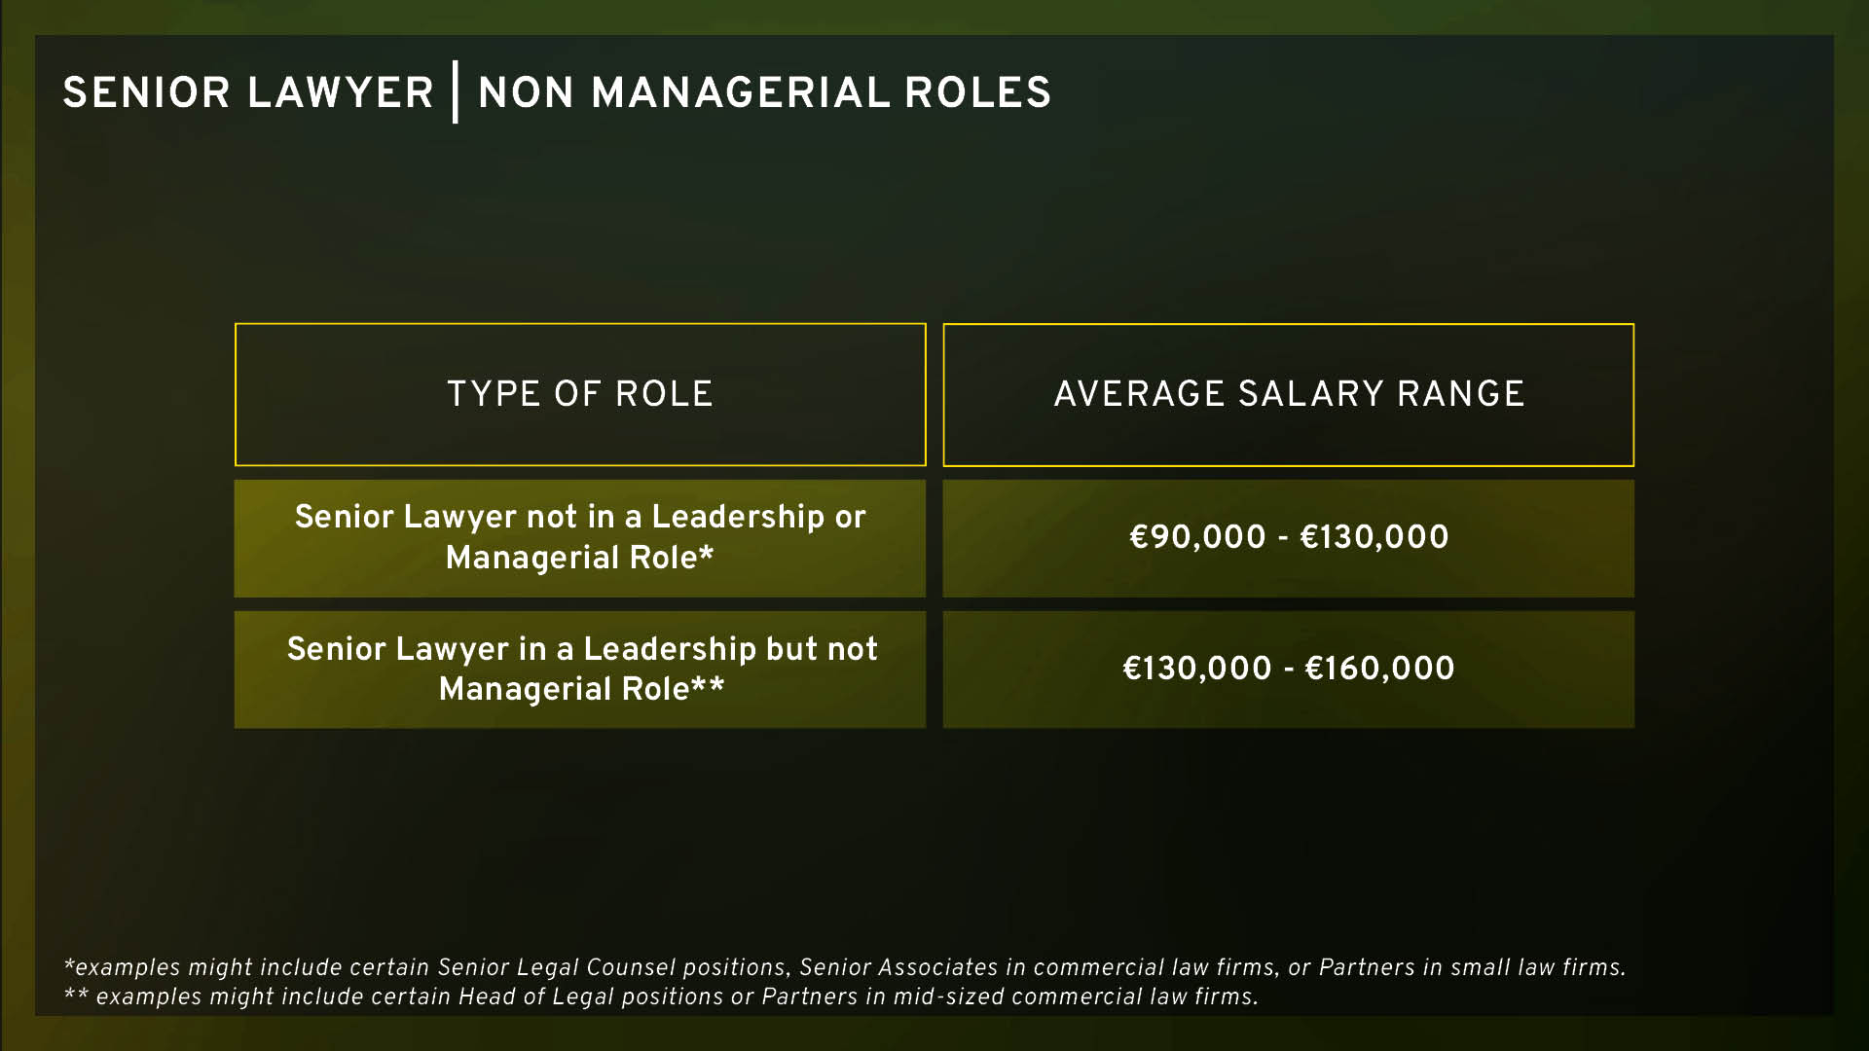Click the double-asterisk footnote about Head of Legal
Image resolution: width=1869 pixels, height=1051 pixels.
pos(661,997)
